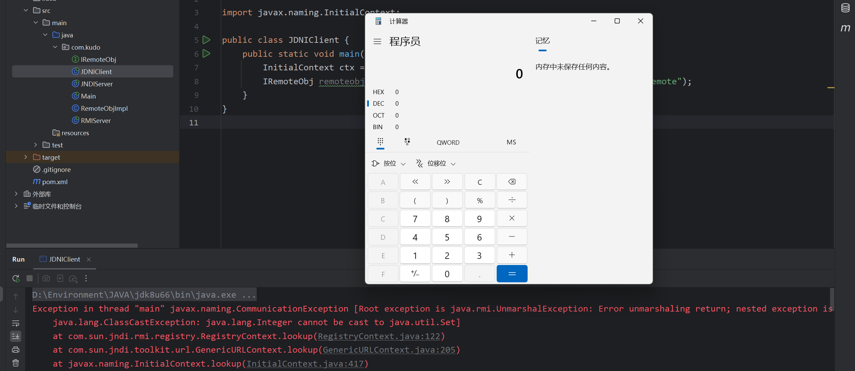This screenshot has height=371, width=855.
Task: Click the trash icon to clear console
Action: [x=16, y=363]
